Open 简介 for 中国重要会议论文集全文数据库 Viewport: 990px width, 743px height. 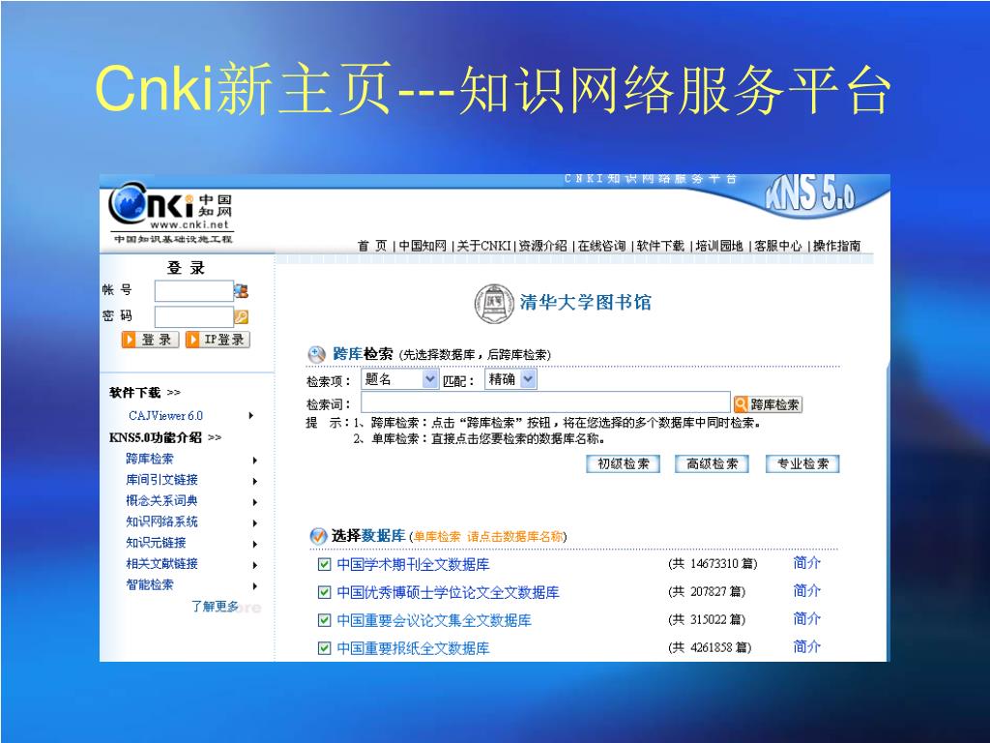807,618
